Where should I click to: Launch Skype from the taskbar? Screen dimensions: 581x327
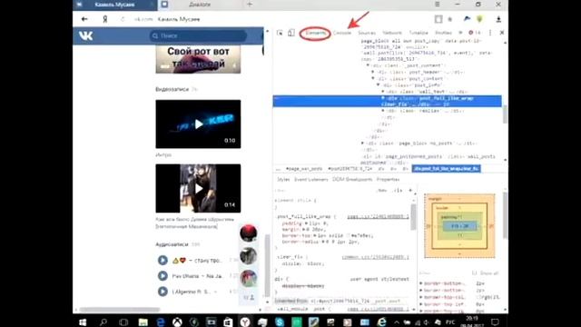280,322
